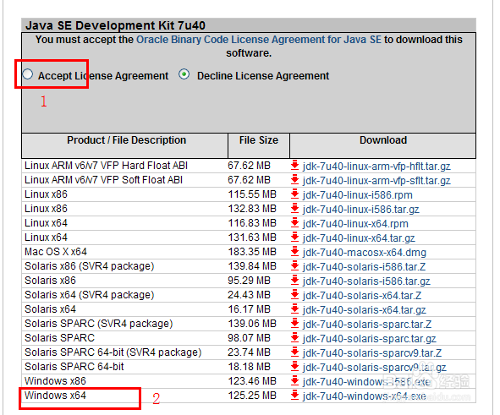The width and height of the screenshot is (500, 415).
Task: Click download arrow icon for jdk-7u40-solaris-sparc.tar.gz
Action: [x=295, y=338]
